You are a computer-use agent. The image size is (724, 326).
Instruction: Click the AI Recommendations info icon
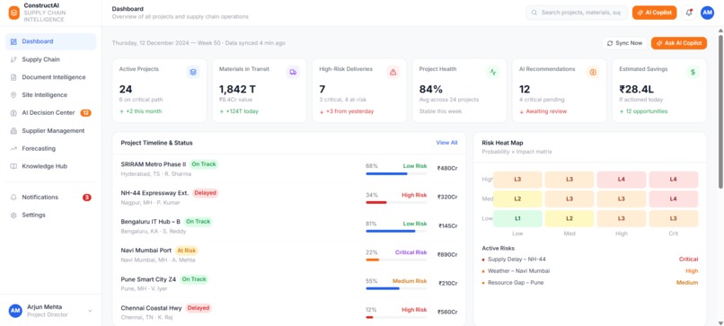[x=593, y=72]
